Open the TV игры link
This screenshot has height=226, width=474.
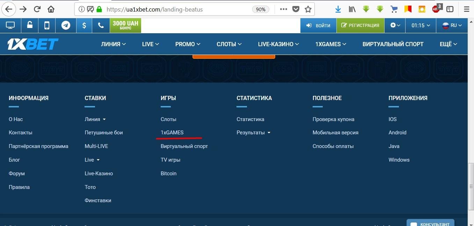click(170, 160)
